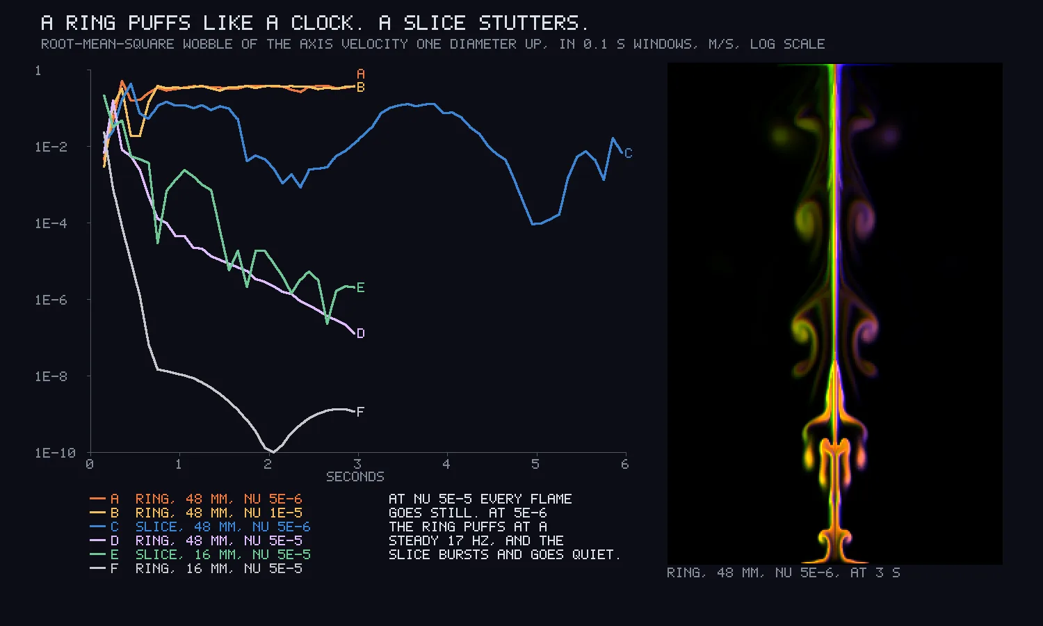This screenshot has height=626, width=1043.
Task: Click the "B" label ending the yellow curve
Action: click(x=360, y=87)
